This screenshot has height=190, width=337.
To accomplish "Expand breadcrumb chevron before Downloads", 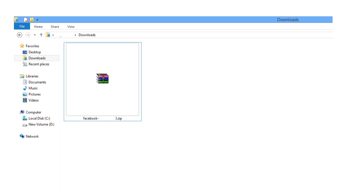I will click(75, 35).
